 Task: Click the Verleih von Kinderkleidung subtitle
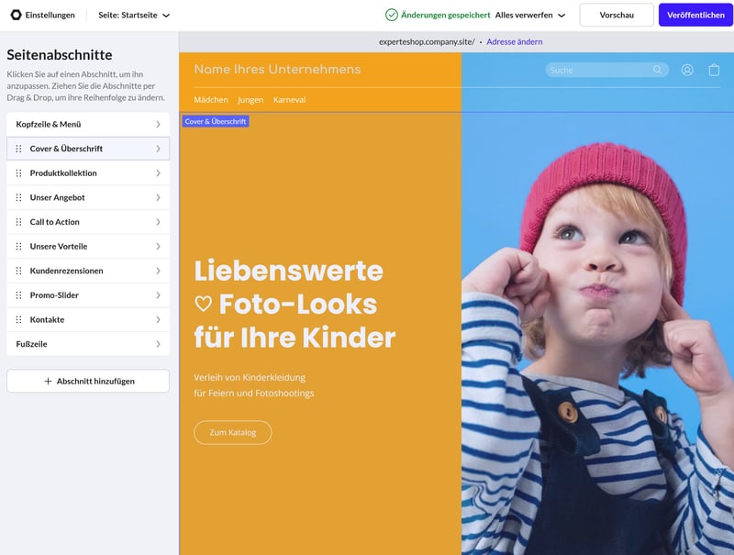(x=254, y=385)
